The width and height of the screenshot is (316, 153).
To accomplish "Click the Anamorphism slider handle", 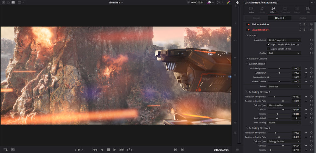I will pyautogui.click(x=268, y=77).
